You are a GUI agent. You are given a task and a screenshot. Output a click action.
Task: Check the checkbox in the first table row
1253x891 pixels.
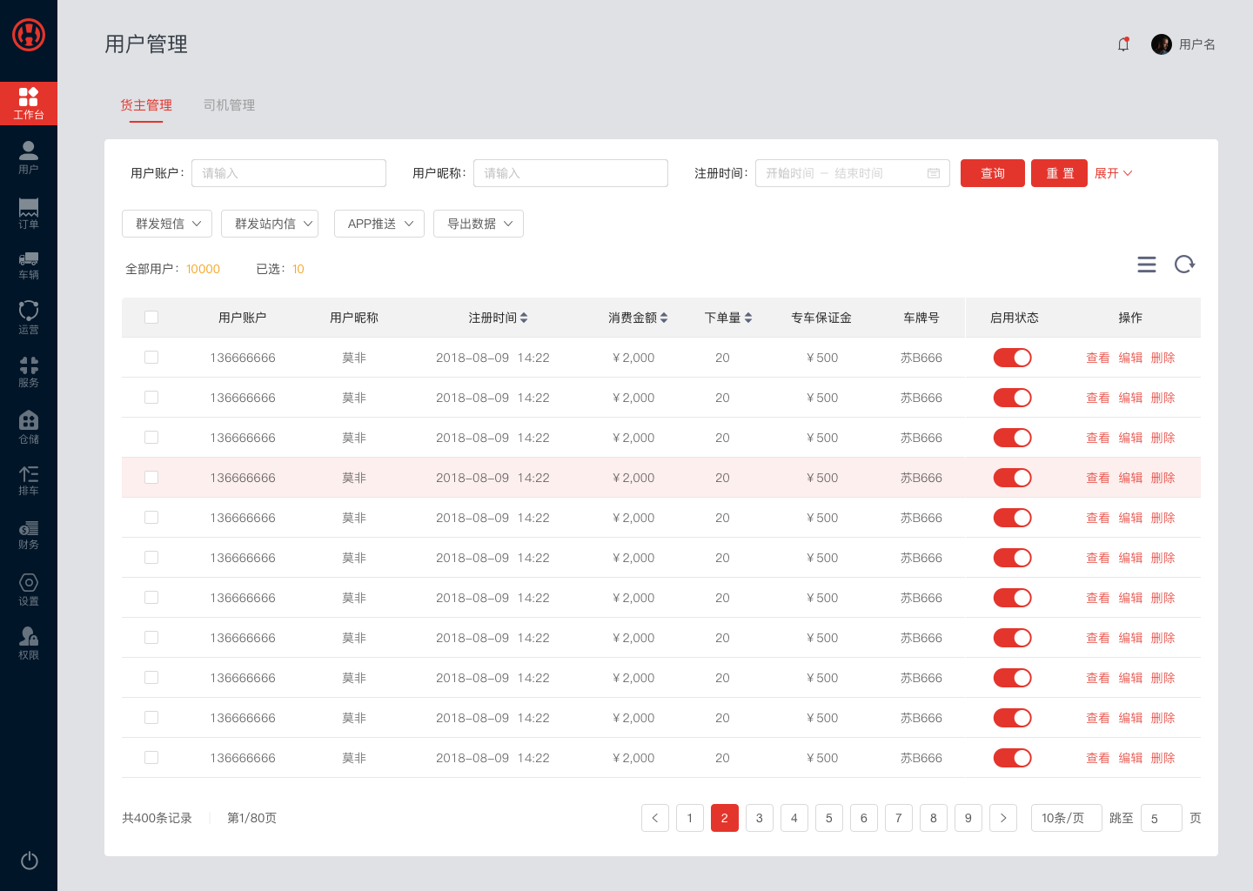point(151,358)
